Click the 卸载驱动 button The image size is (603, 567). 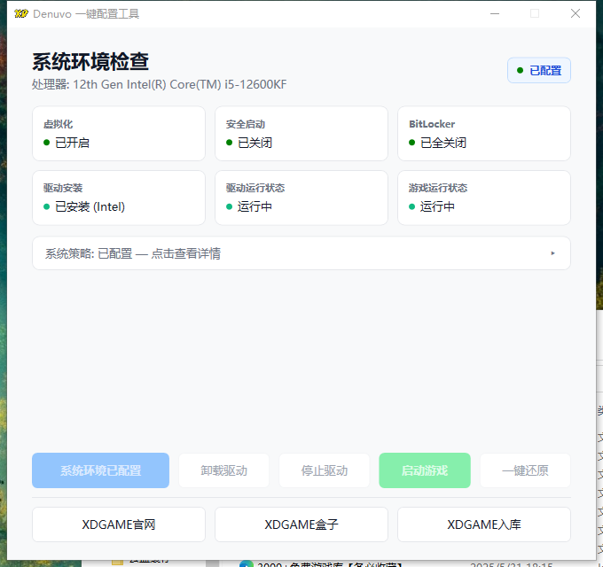[x=223, y=470]
